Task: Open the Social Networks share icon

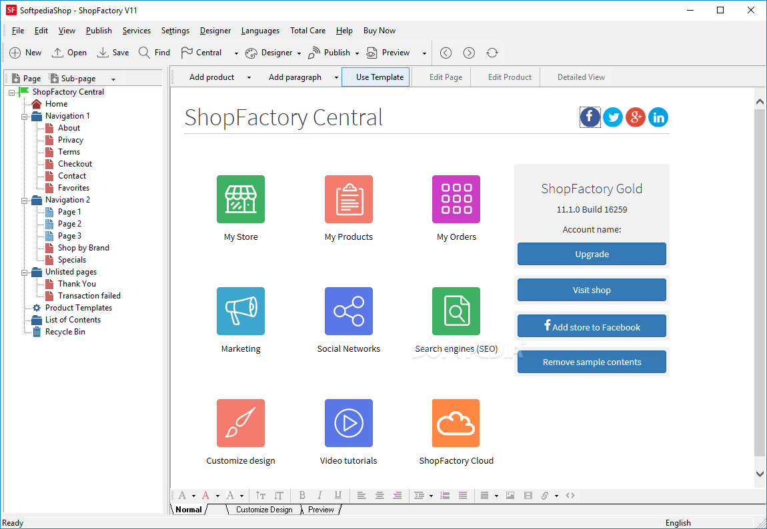Action: pyautogui.click(x=349, y=311)
